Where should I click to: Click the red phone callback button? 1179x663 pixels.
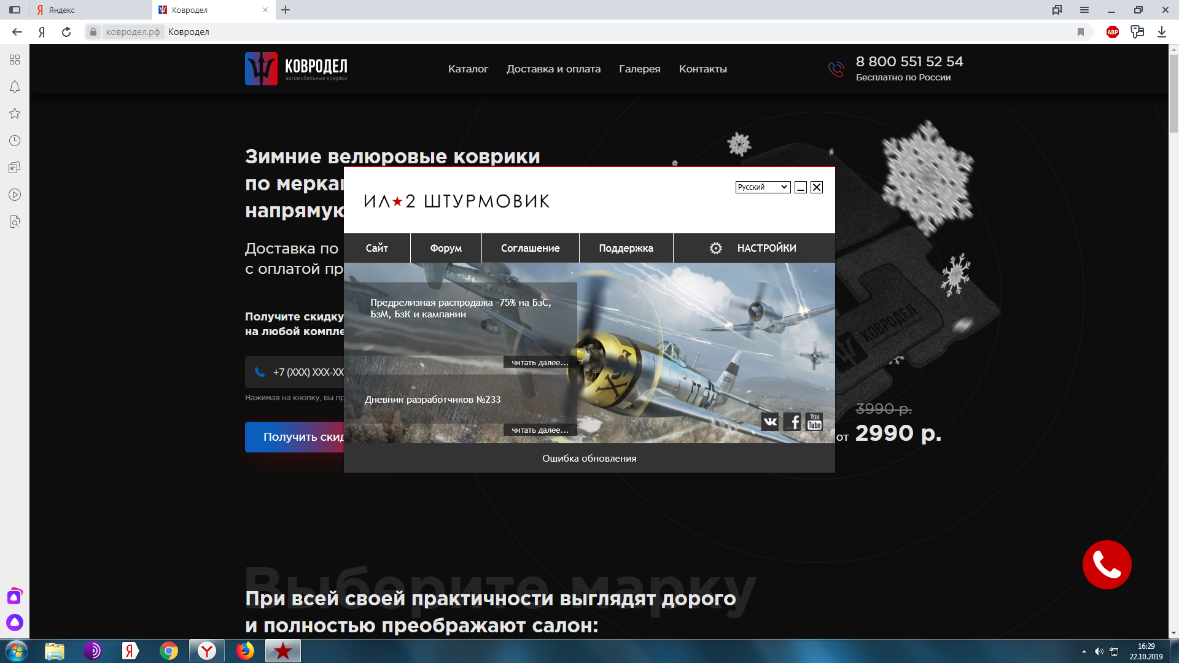click(1107, 565)
